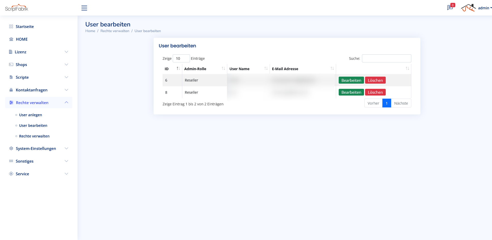Click Bearbeiten for user ID 8
Viewport: 492px width, 240px height.
[351, 92]
